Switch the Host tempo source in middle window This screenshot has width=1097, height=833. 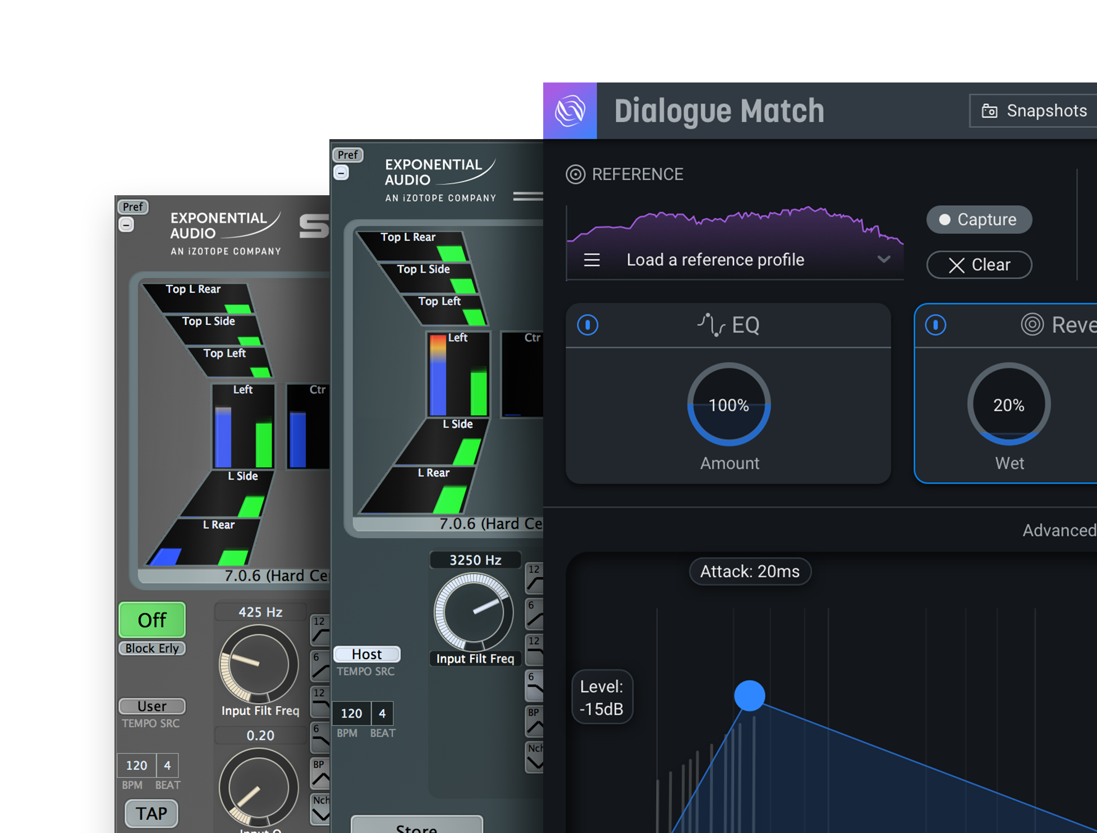(x=367, y=654)
